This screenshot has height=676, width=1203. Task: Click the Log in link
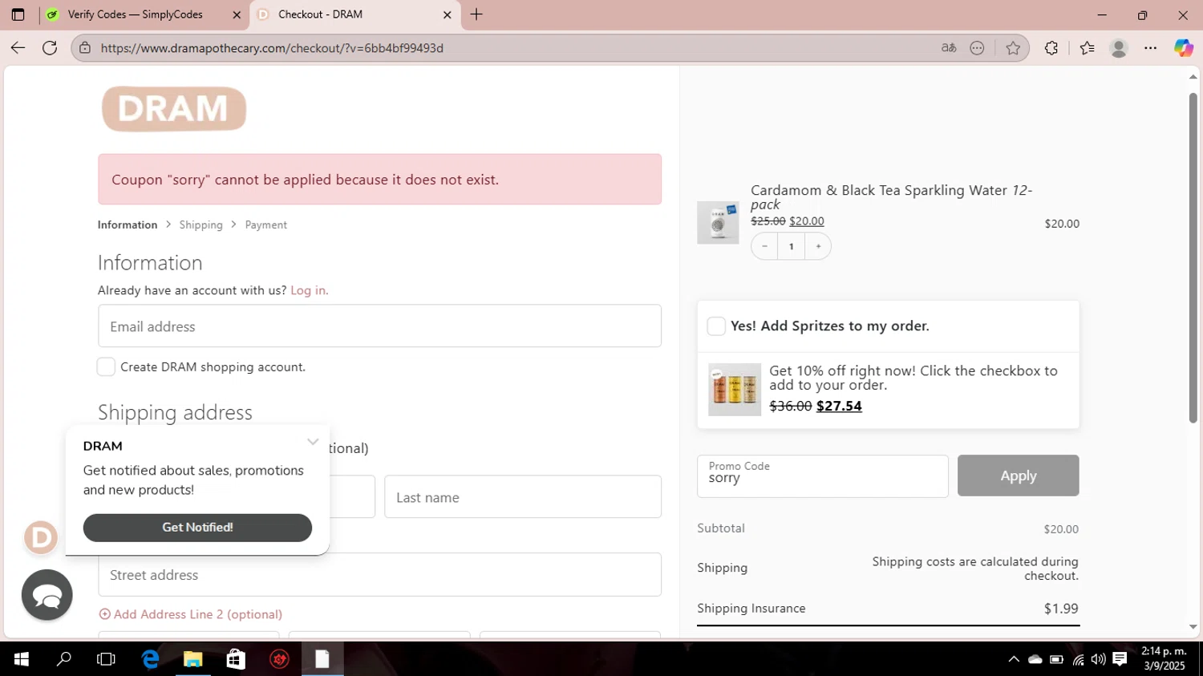pyautogui.click(x=309, y=290)
